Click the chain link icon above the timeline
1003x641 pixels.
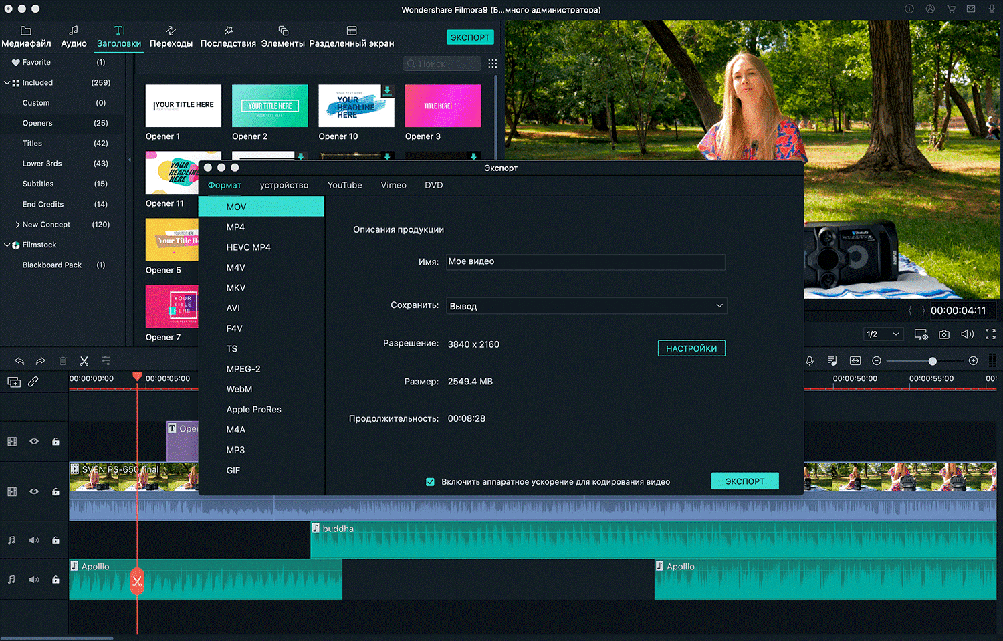pos(33,381)
